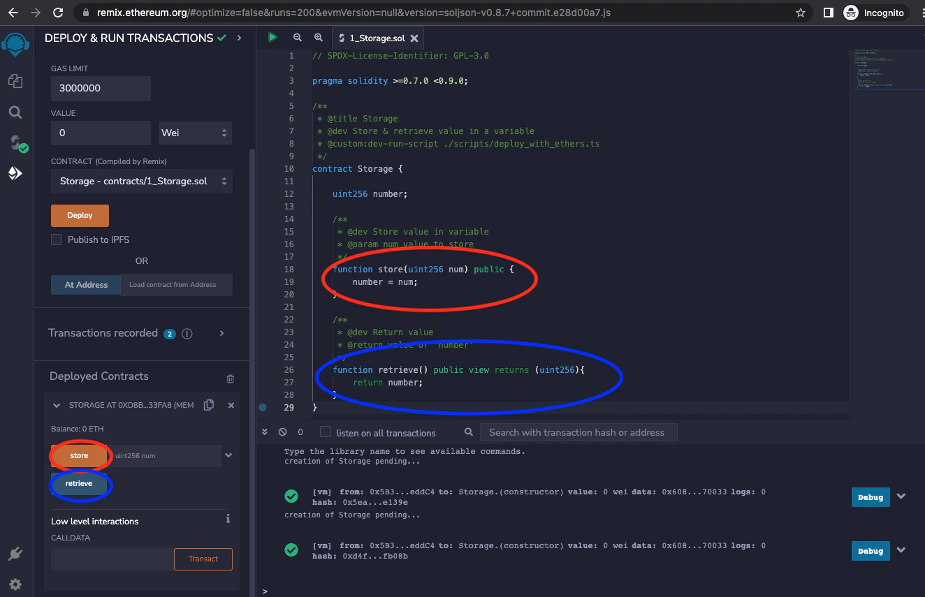Click the retrieve function button
The image size is (925, 597).
click(79, 484)
